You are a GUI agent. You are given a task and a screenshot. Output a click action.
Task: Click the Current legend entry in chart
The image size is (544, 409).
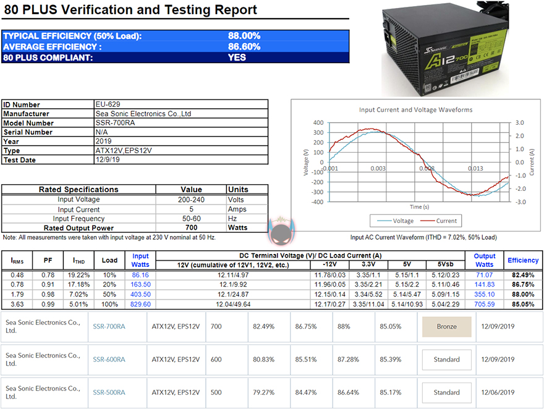click(x=438, y=221)
